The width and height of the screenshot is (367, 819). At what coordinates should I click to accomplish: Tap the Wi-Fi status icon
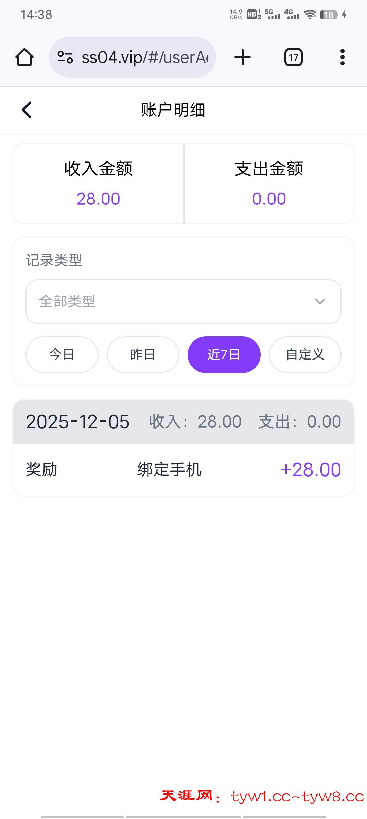point(310,15)
